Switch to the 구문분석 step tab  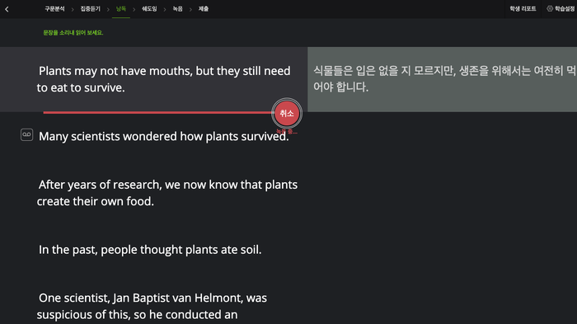click(x=55, y=9)
